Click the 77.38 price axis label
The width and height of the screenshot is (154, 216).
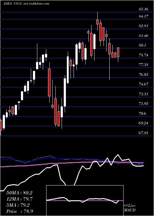tap(144, 65)
